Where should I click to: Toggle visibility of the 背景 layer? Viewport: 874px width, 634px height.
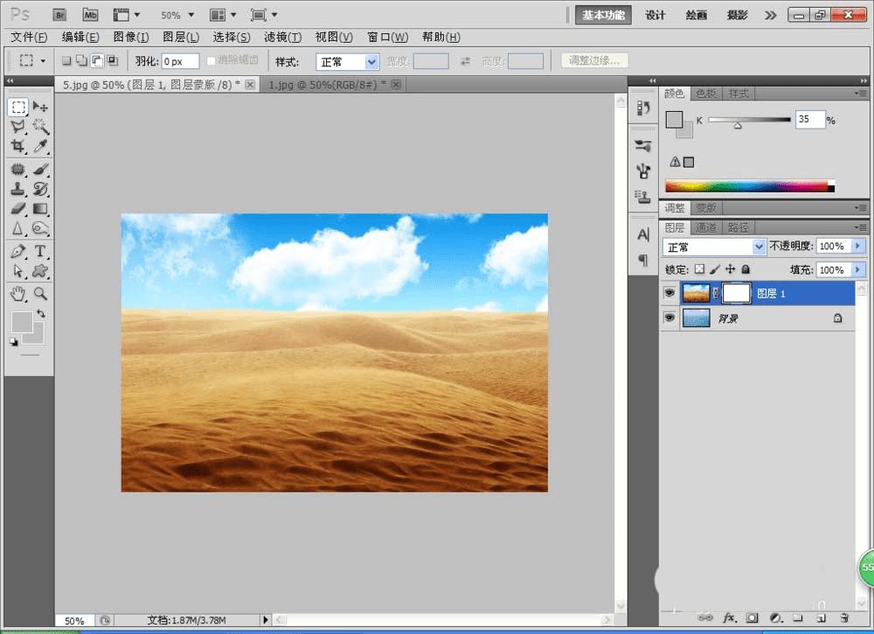669,318
